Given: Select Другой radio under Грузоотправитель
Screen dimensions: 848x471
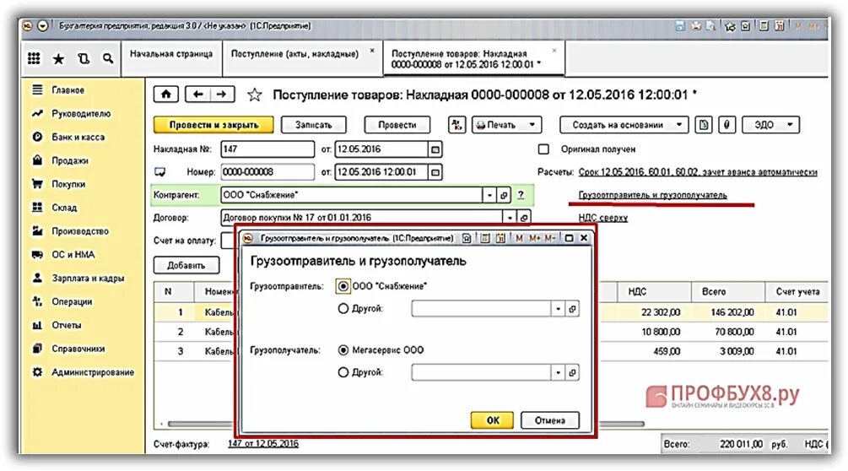Looking at the screenshot, I should [343, 309].
